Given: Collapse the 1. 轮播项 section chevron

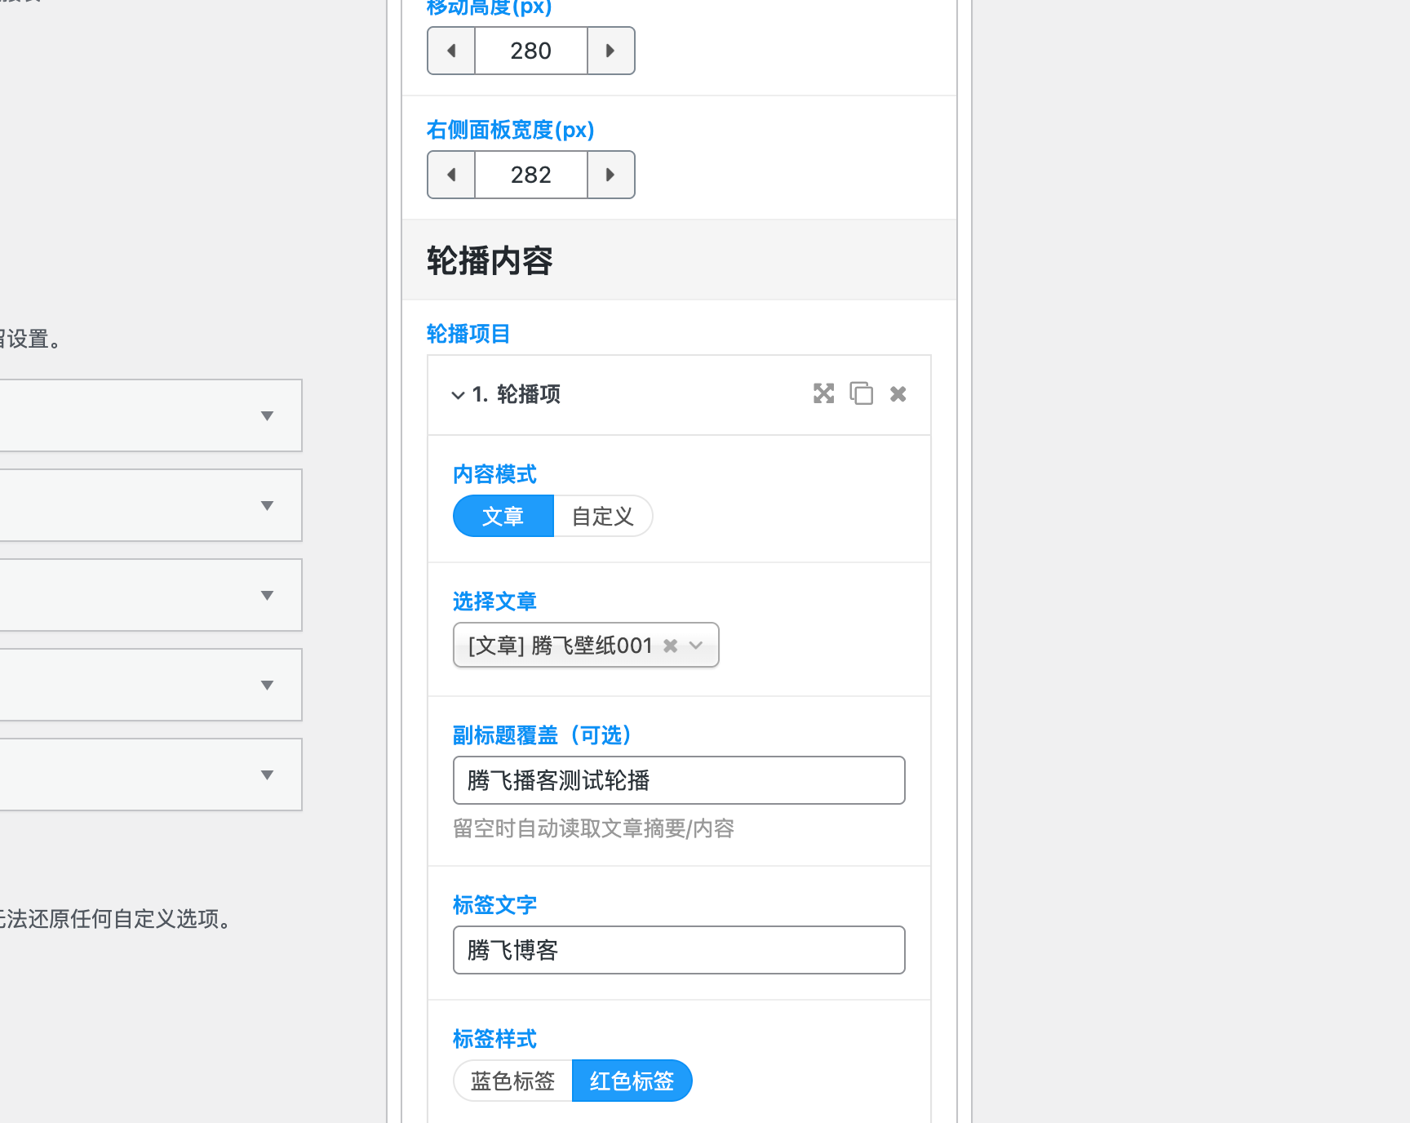Looking at the screenshot, I should click(x=458, y=395).
